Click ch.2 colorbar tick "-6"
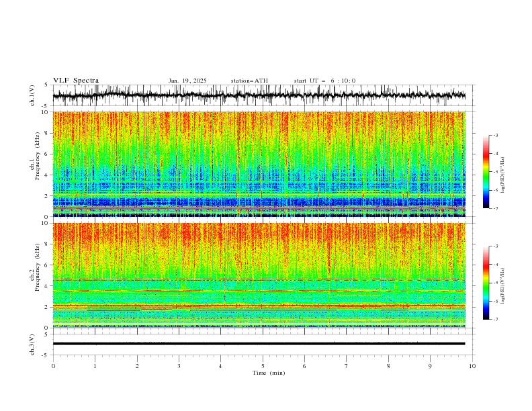 tap(495, 301)
